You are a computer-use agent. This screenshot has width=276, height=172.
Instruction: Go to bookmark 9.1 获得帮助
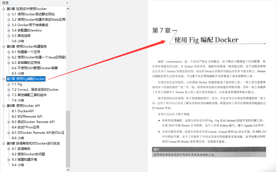pos(21,149)
